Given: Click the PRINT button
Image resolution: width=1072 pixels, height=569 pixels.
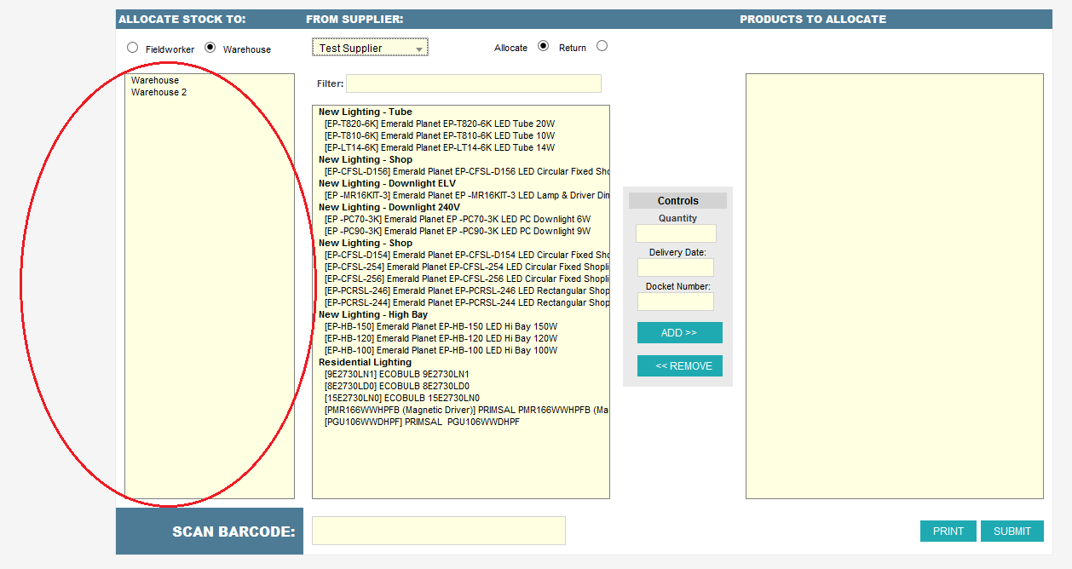Looking at the screenshot, I should click(x=948, y=531).
